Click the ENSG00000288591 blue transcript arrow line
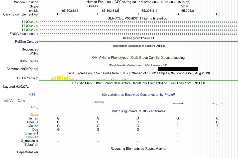Image resolution: width=238 pixels, height=158 pixels. tap(139, 34)
